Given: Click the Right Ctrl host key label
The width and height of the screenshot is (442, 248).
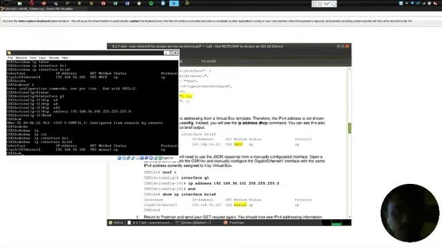Looking at the screenshot, I should click(x=168, y=158).
